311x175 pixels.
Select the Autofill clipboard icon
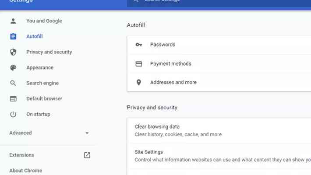click(x=13, y=36)
